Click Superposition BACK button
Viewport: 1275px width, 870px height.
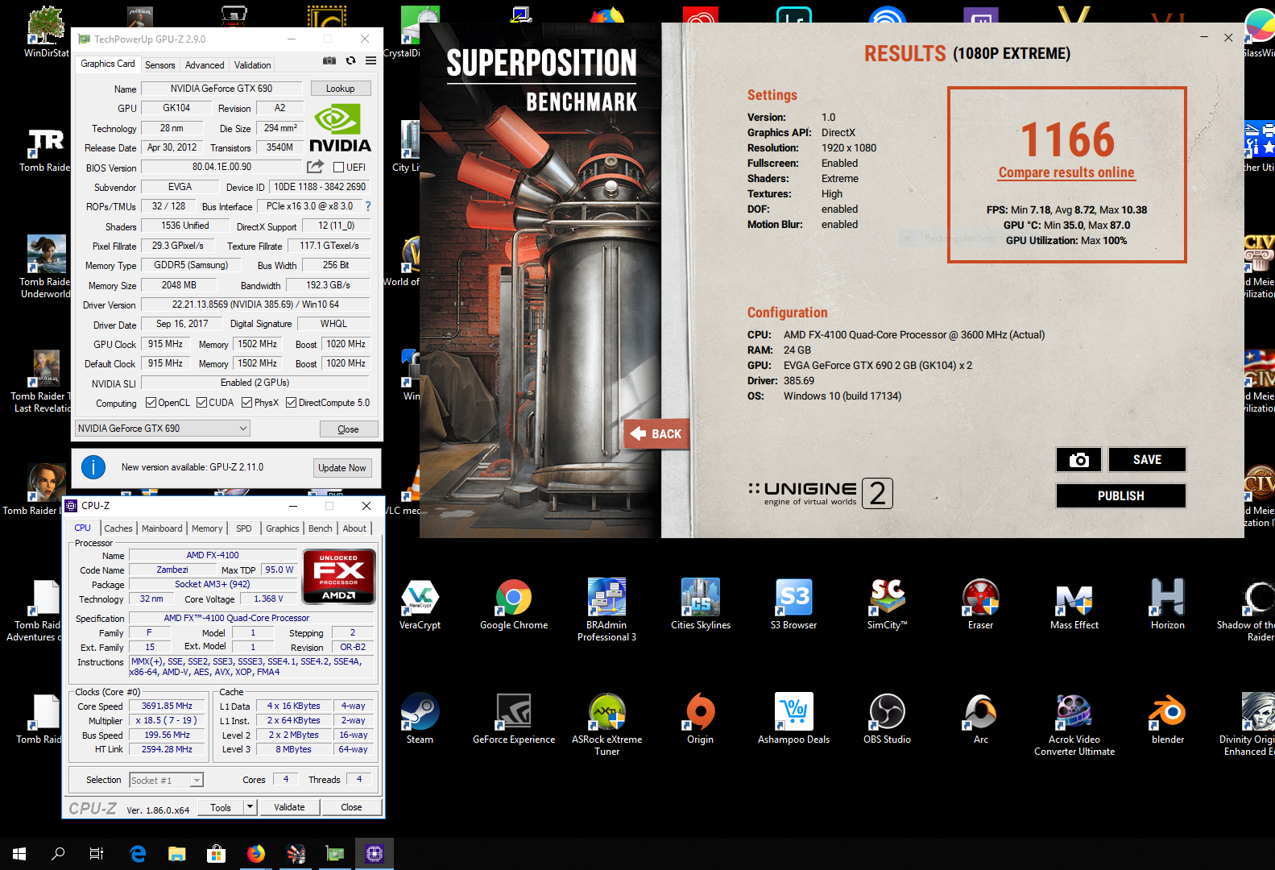[x=656, y=434]
